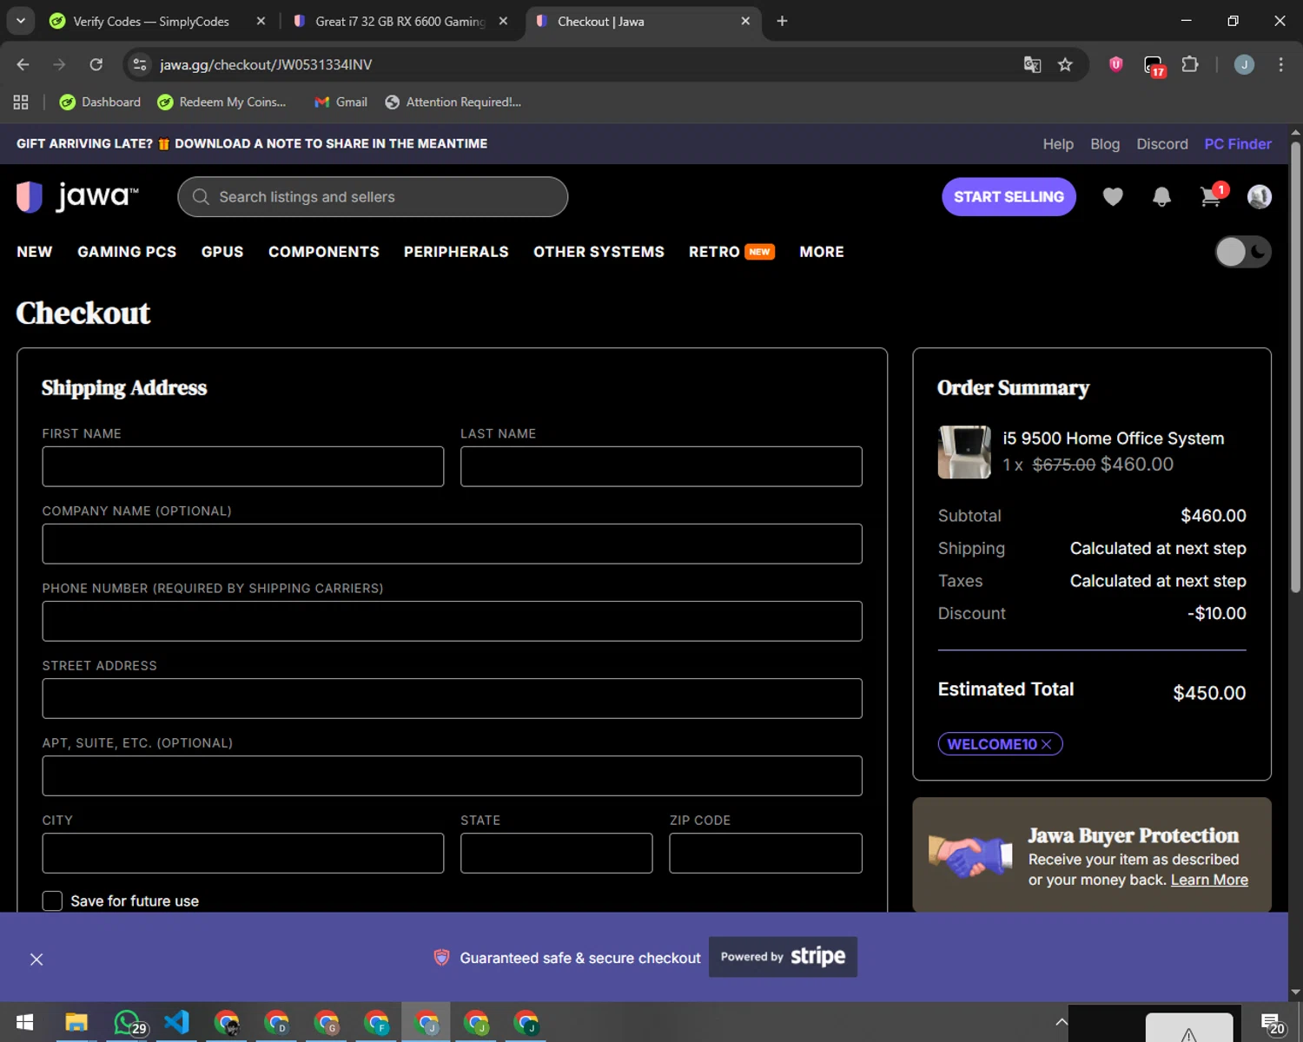Dismiss the secure checkout banner
Screen dimensions: 1303x1042
pos(36,959)
